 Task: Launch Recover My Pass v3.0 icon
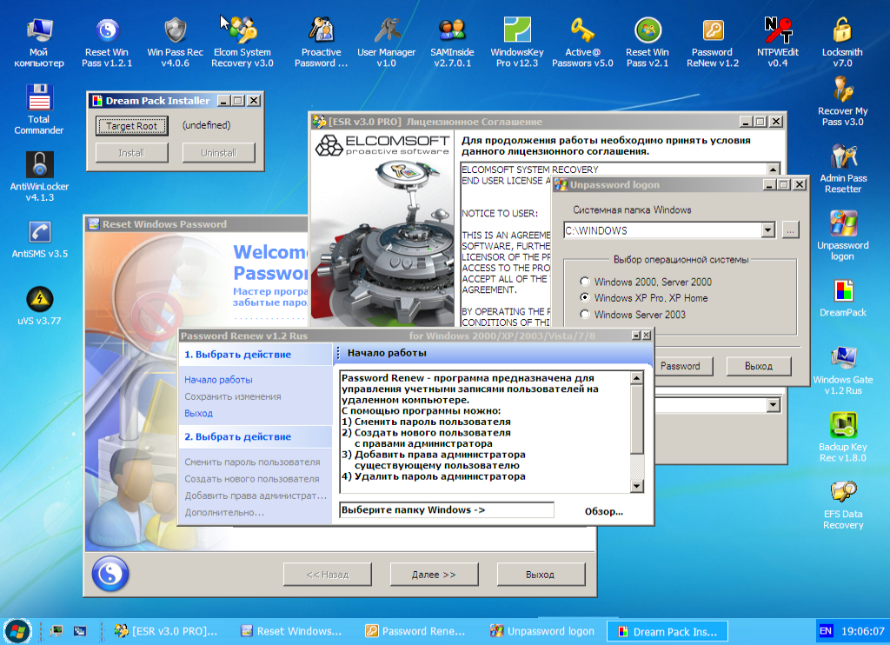pyautogui.click(x=843, y=102)
